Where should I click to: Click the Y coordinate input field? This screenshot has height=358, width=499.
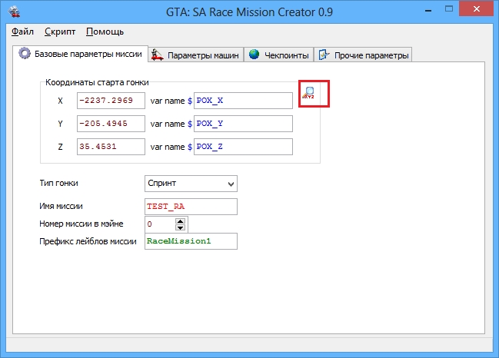pos(111,124)
